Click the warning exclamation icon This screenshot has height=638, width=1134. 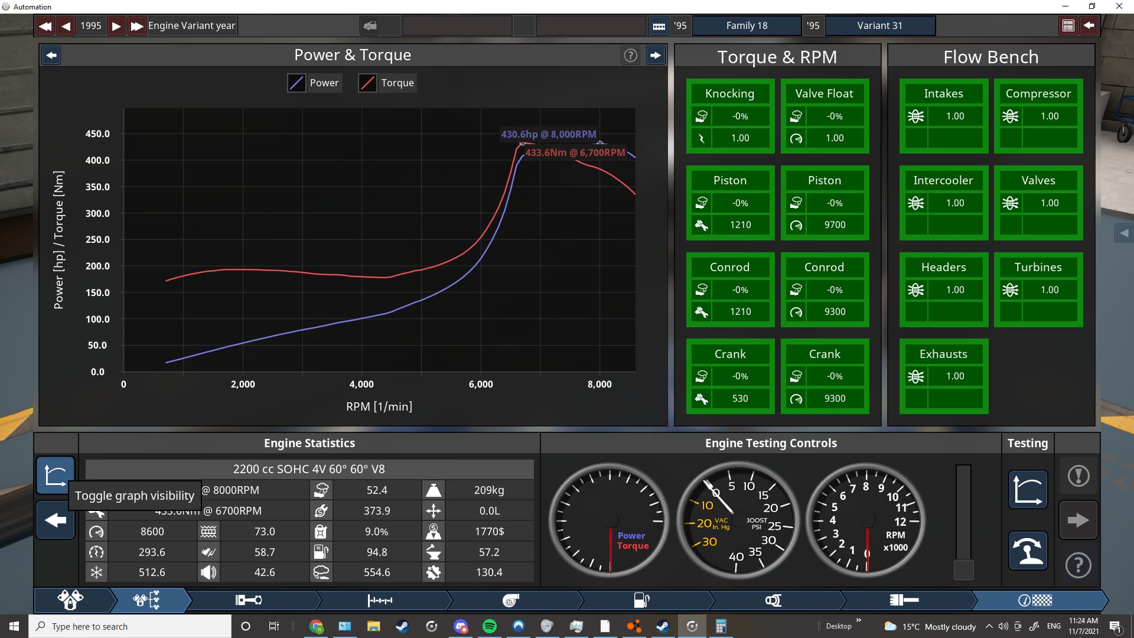coord(1078,476)
